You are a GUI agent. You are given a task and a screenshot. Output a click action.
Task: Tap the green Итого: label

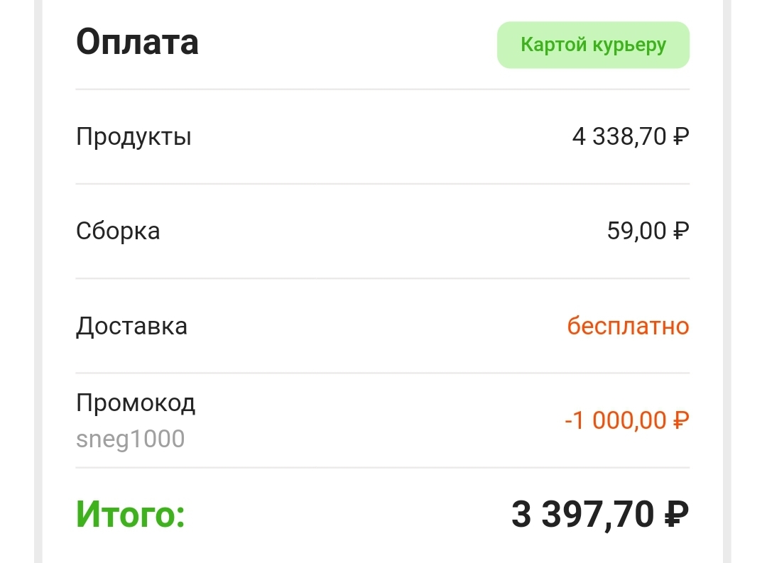click(x=131, y=515)
